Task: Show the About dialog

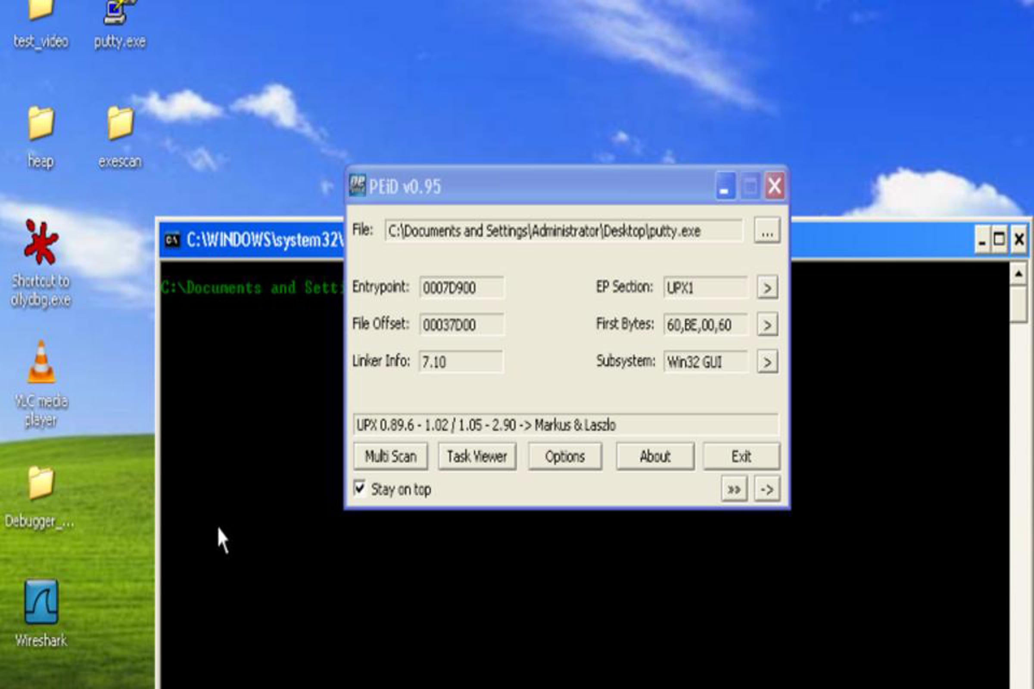Action: point(655,456)
